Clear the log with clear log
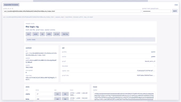This screenshot has height=102, width=181. click(65, 34)
